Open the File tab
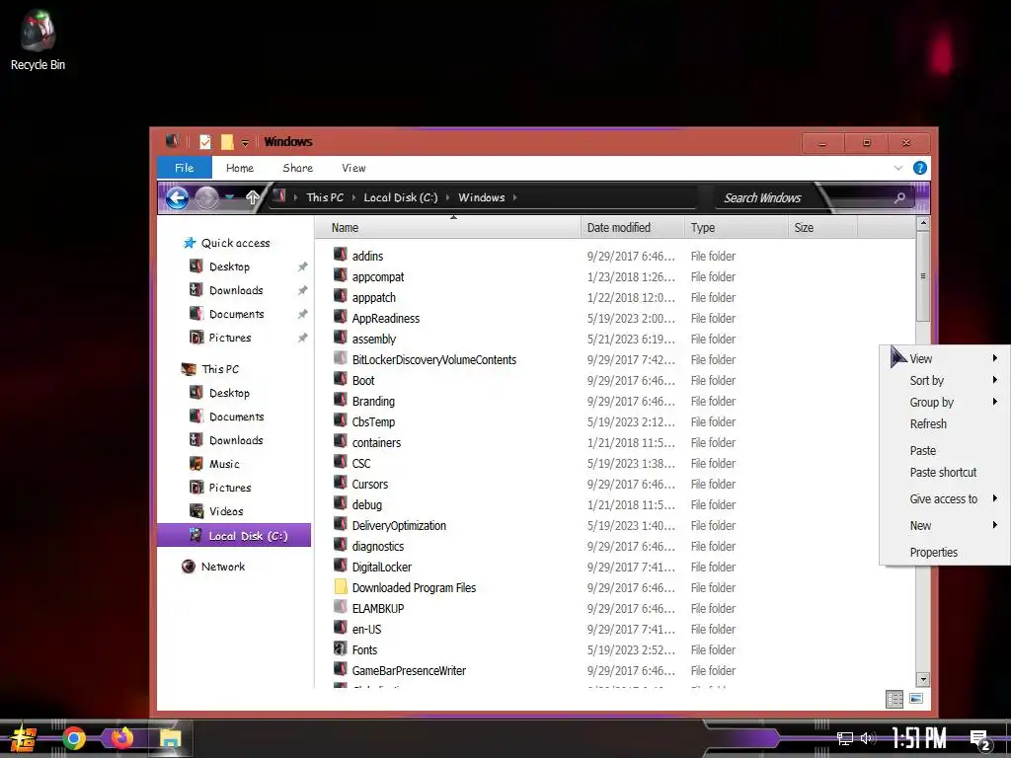 (185, 168)
